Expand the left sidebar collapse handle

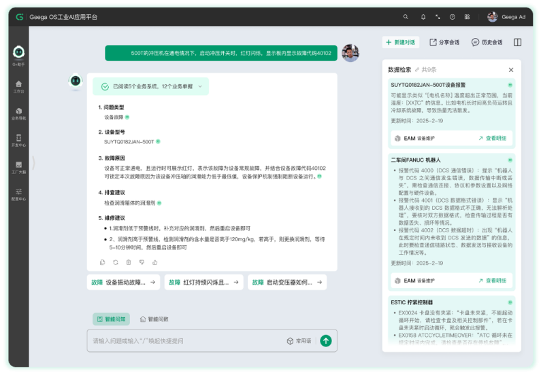(32, 163)
